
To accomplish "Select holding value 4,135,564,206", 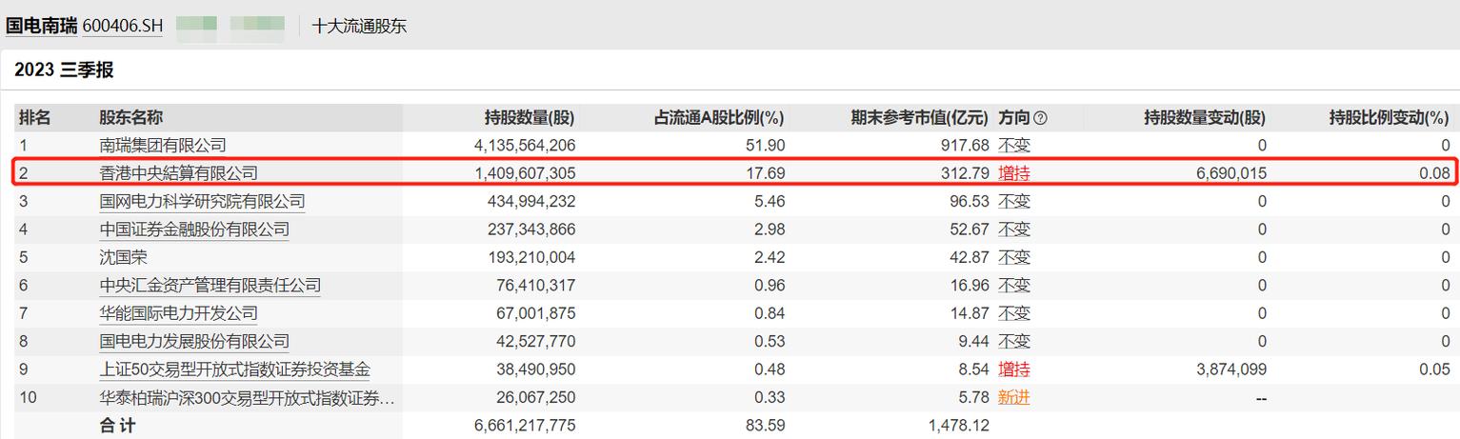I will (525, 146).
